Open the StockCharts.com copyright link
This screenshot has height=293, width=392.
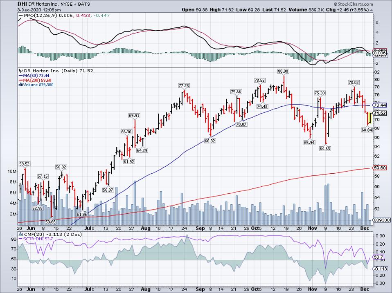click(x=354, y=4)
